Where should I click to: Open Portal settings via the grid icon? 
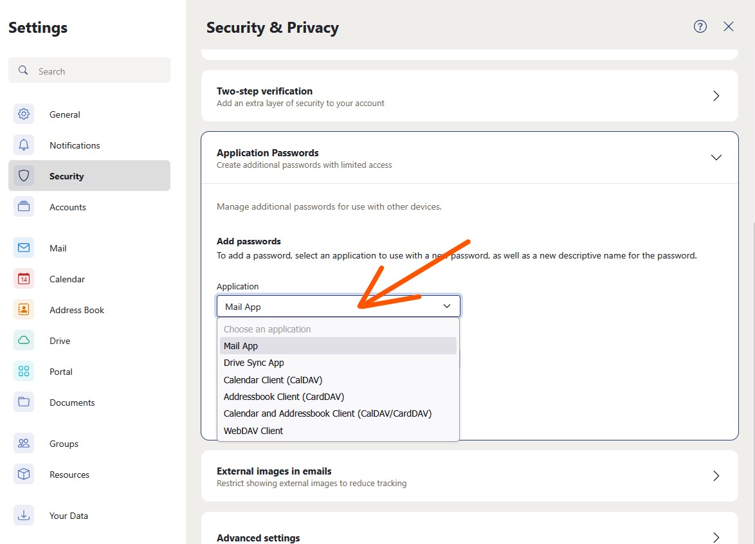23,371
